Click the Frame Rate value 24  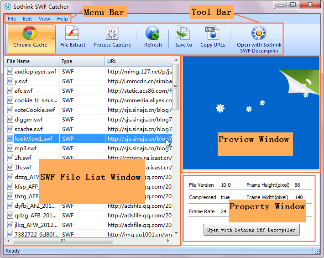(223, 211)
